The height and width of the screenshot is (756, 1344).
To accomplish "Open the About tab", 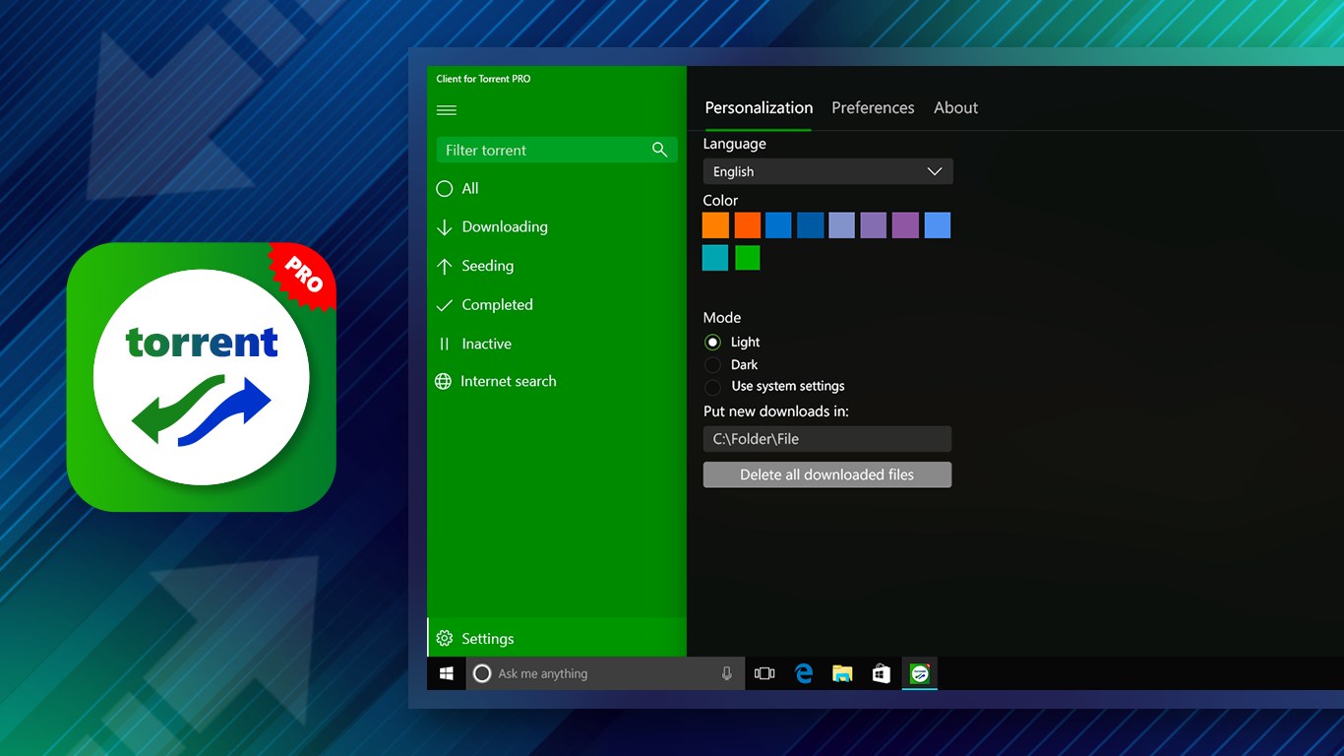I will (955, 107).
